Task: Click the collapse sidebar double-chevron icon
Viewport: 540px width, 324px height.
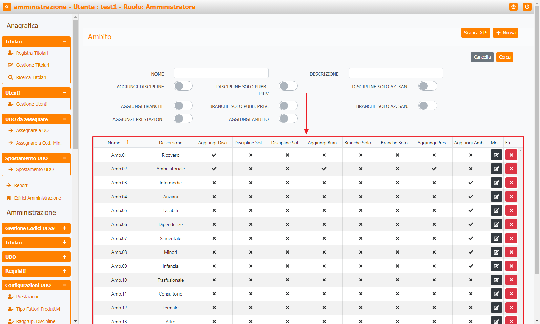Action: tap(7, 7)
